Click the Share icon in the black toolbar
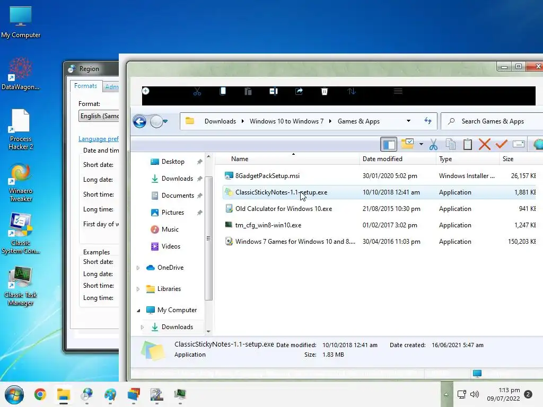 [x=299, y=91]
